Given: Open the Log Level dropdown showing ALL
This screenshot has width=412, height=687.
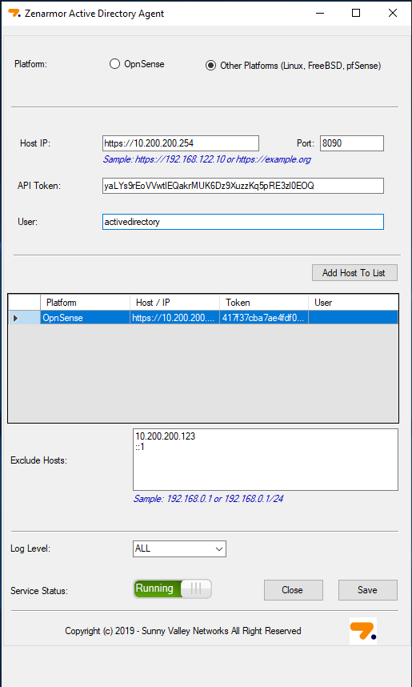Looking at the screenshot, I should (x=179, y=548).
